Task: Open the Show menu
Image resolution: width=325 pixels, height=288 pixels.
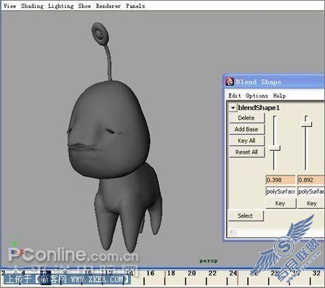Action: (84, 6)
